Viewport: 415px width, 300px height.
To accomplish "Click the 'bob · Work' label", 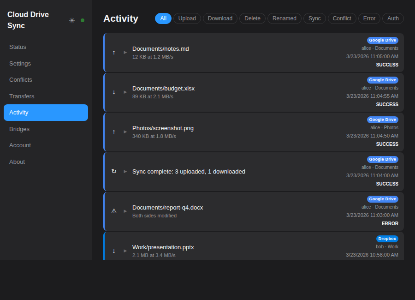I will [x=387, y=247].
